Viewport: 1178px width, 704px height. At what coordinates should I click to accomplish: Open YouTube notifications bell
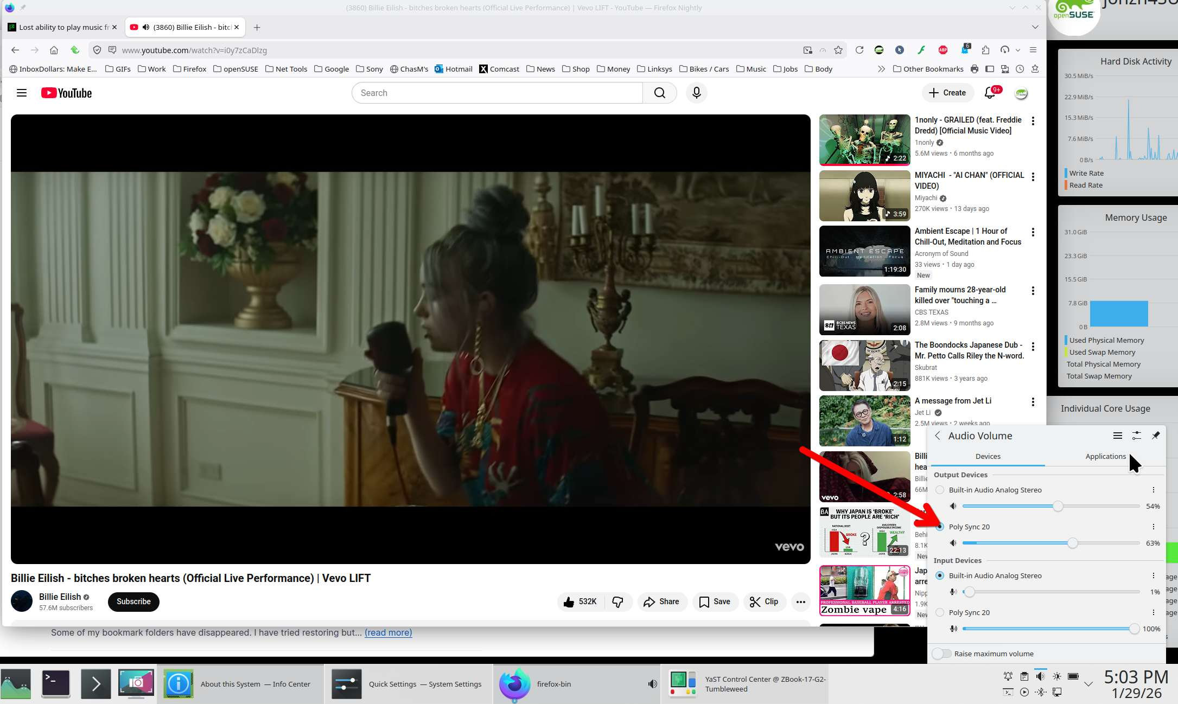pos(990,93)
